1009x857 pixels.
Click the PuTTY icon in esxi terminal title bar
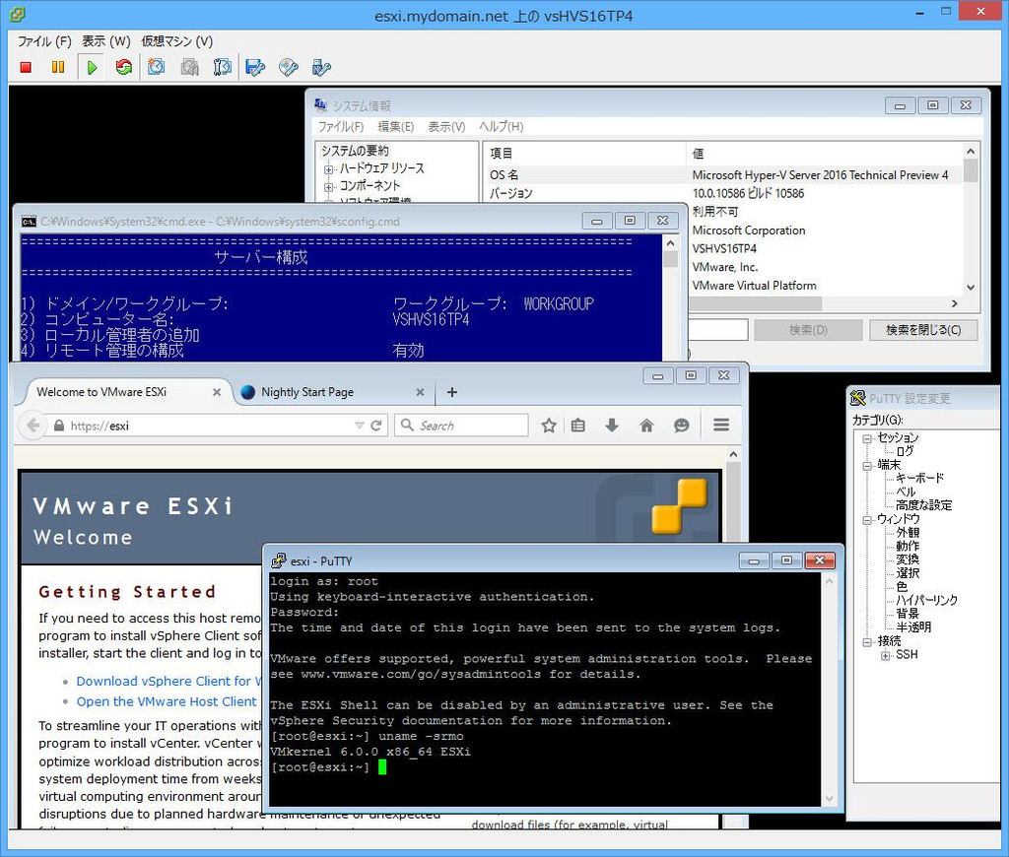tap(279, 560)
